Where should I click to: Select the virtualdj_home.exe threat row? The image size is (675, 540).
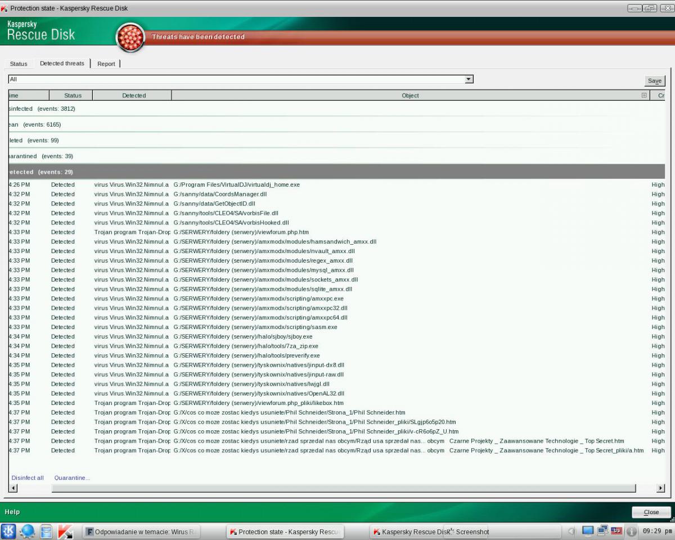pyautogui.click(x=336, y=184)
